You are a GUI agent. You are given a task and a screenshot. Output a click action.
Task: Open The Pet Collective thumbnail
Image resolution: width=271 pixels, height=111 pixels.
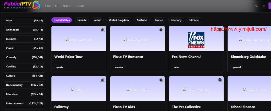[196, 89]
